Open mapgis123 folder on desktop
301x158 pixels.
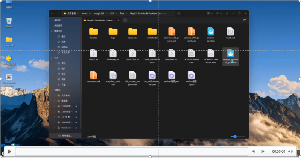(x=9, y=41)
